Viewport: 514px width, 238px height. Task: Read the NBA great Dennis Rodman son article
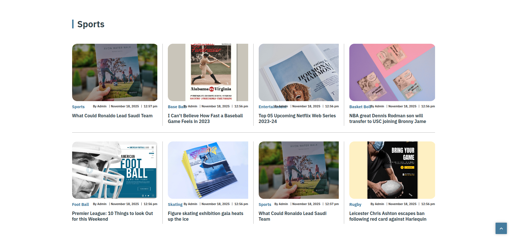click(x=387, y=118)
